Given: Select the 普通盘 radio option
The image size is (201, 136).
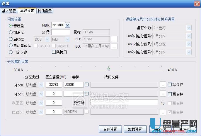Looking at the screenshot, I should click(11, 26).
